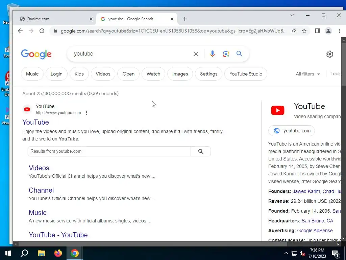This screenshot has height=260, width=346.
Task: Show hidden system tray icons chevron
Action: click(x=286, y=253)
